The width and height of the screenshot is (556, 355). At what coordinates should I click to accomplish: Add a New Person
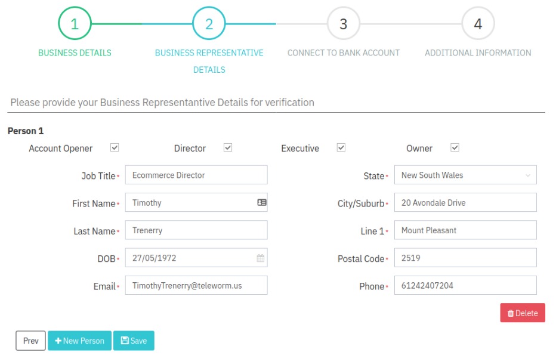79,341
